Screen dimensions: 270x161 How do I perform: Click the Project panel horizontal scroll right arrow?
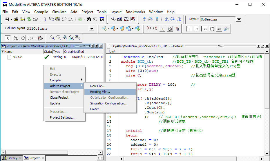[101, 152]
